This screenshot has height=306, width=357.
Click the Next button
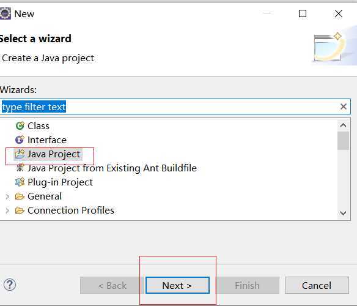pyautogui.click(x=177, y=285)
